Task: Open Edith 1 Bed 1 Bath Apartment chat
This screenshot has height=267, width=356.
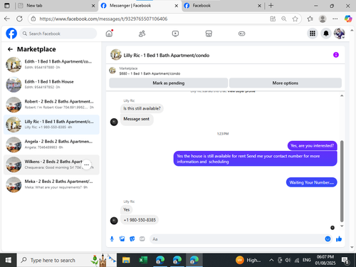Action: (x=51, y=64)
